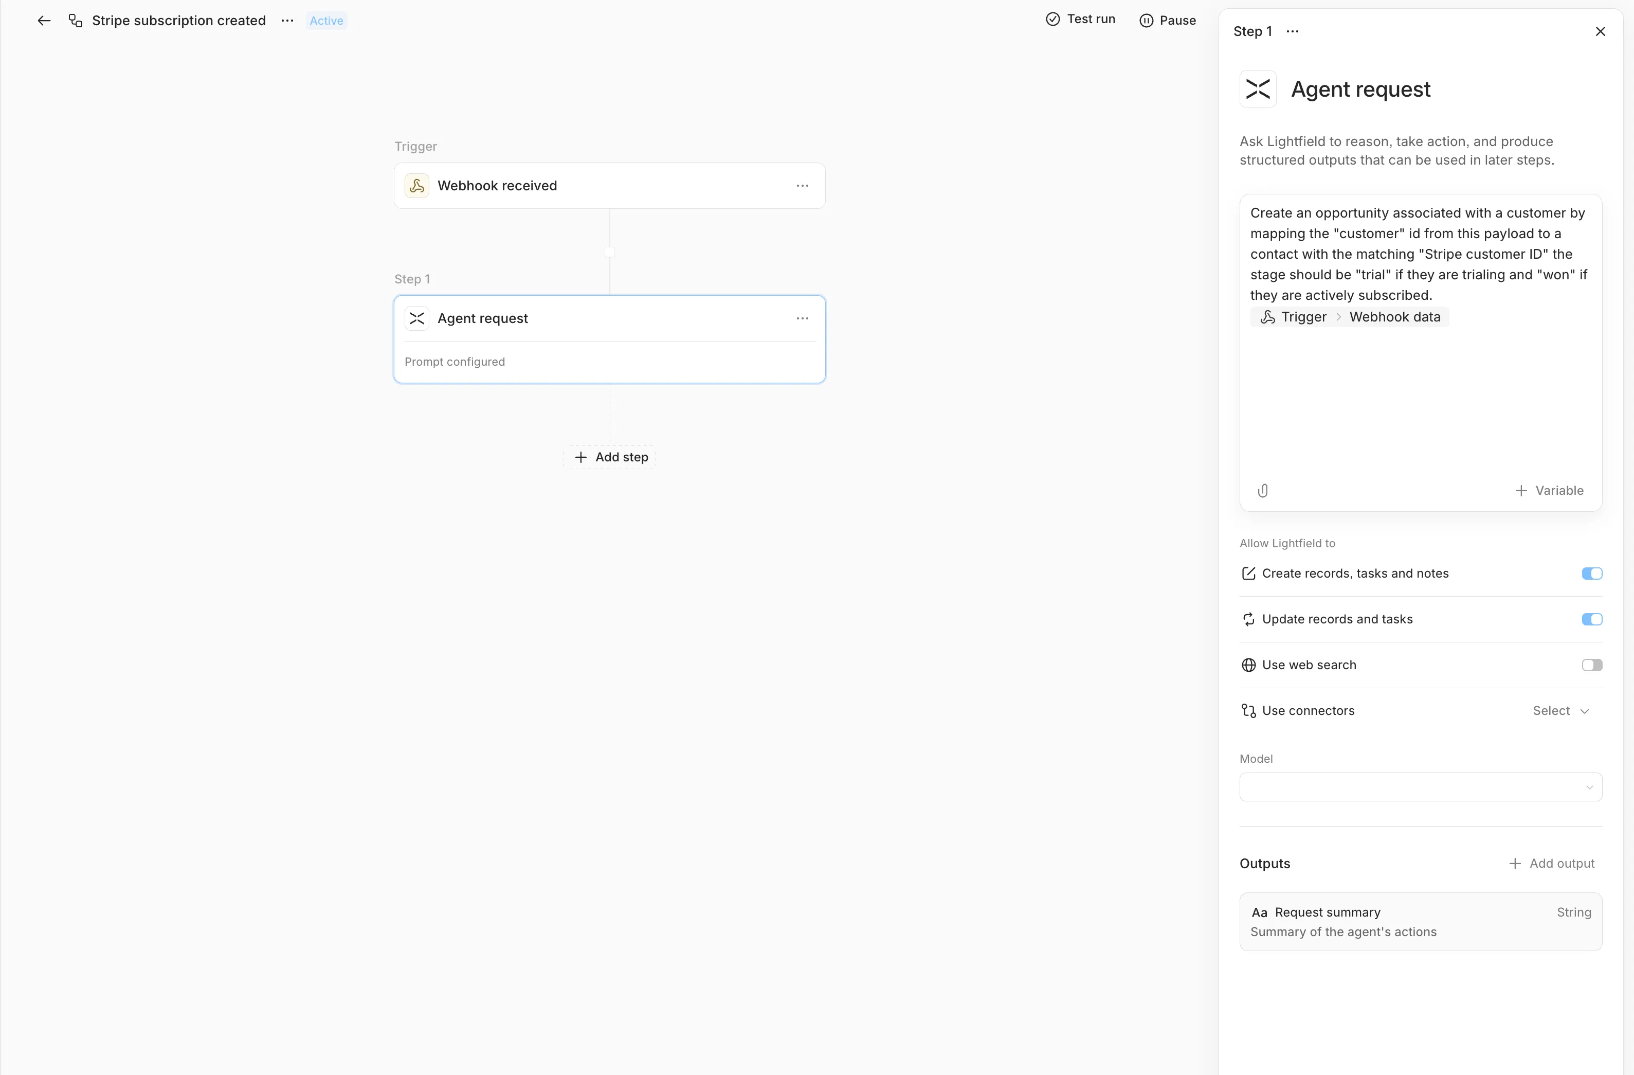Disable Update records and tasks switch
This screenshot has height=1075, width=1634.
point(1591,620)
